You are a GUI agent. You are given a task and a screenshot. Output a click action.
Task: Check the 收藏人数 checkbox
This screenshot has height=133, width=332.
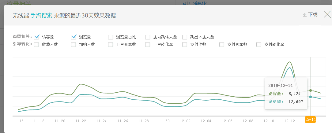pos(36,45)
